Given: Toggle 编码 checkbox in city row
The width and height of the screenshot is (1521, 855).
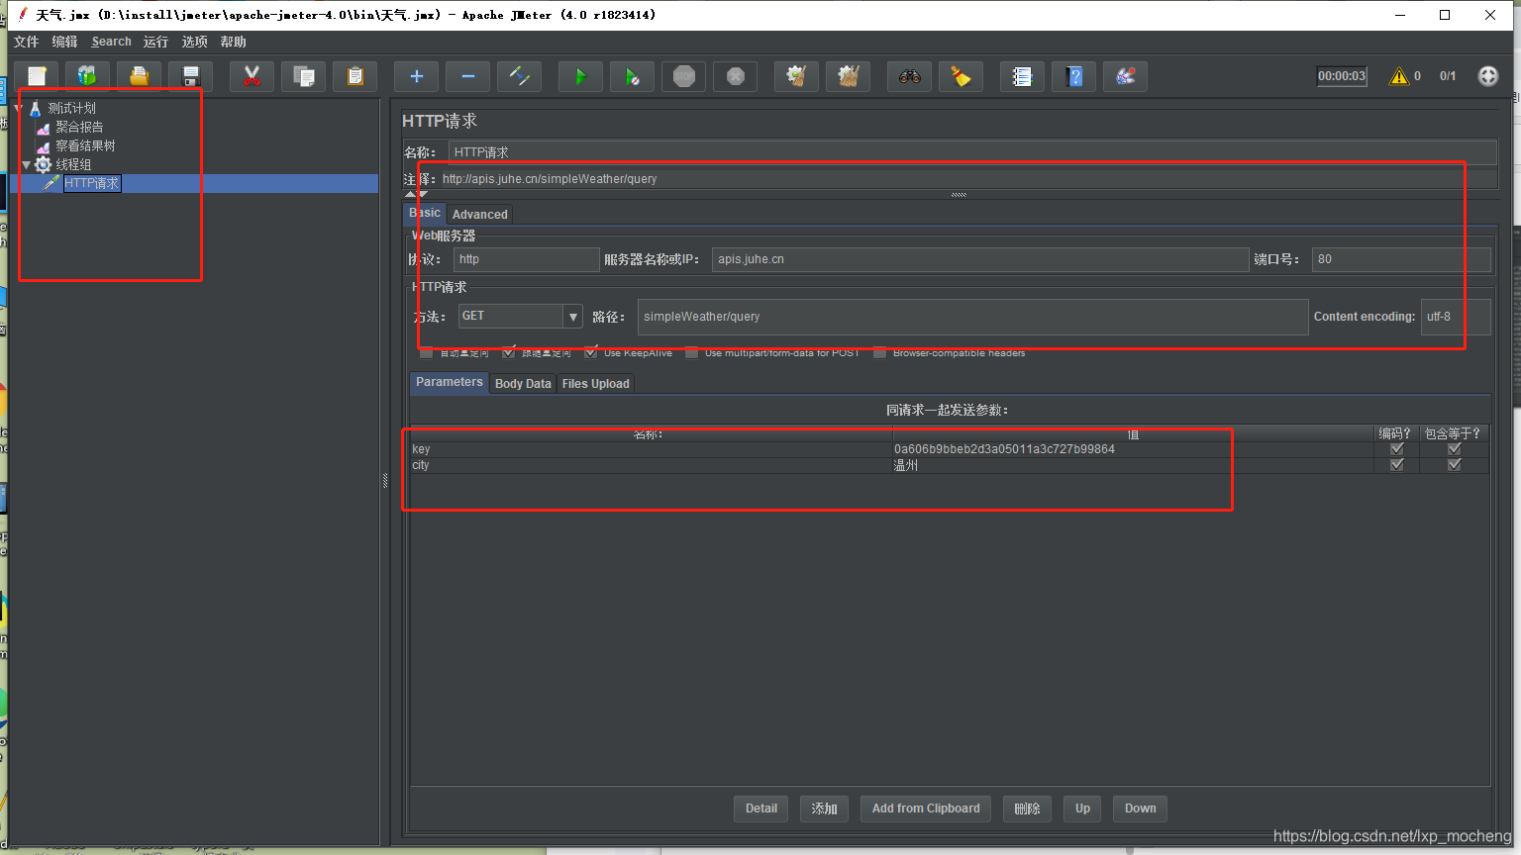Looking at the screenshot, I should click(1396, 465).
